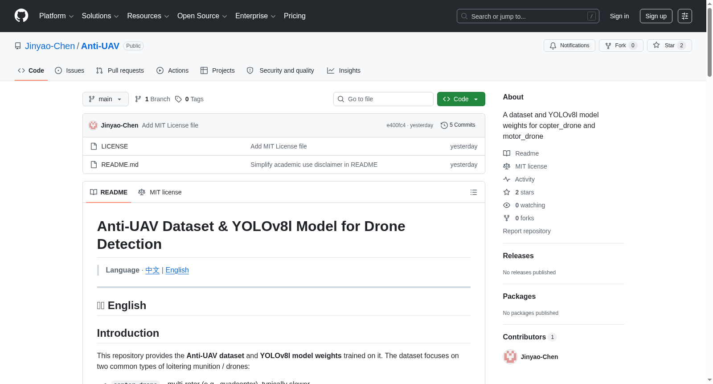
Task: Fork this repository
Action: click(x=621, y=45)
